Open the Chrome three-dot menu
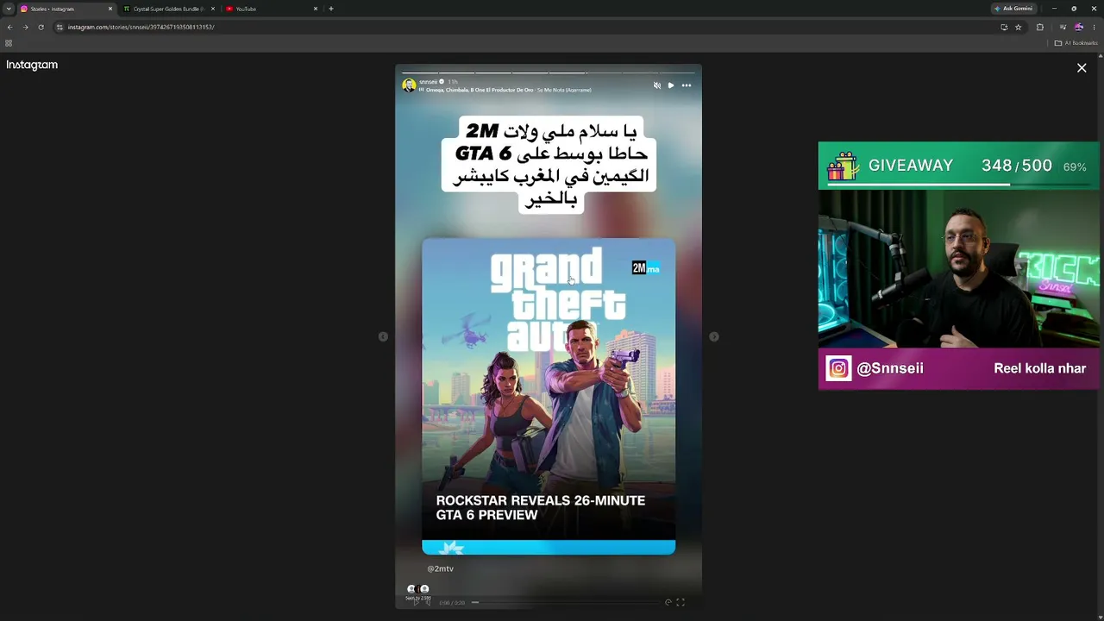Viewport: 1104px width, 621px height. click(1094, 27)
